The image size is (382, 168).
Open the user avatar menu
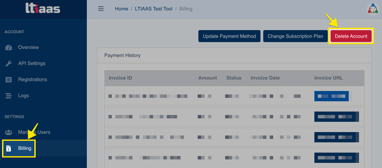point(372,9)
